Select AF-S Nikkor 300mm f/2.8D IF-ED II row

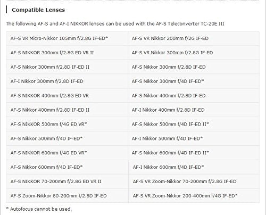67,67
